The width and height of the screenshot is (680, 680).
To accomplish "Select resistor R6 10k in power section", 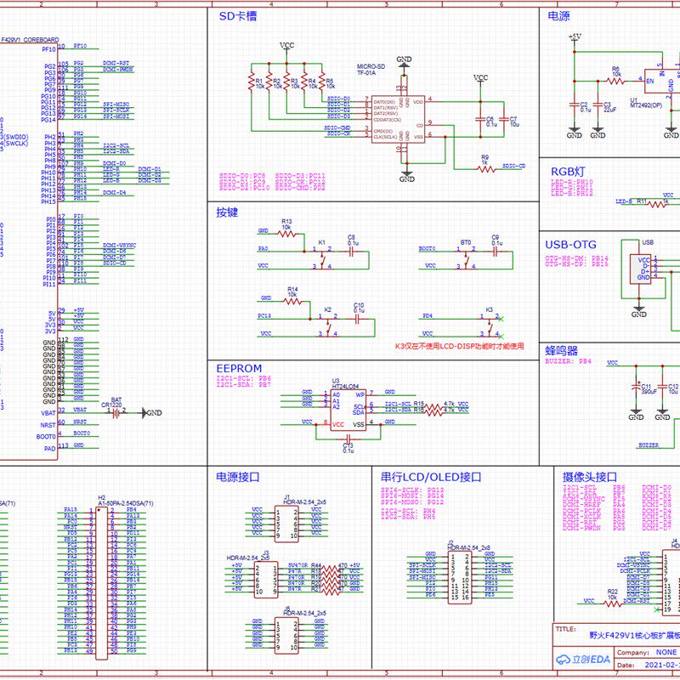I will point(615,81).
